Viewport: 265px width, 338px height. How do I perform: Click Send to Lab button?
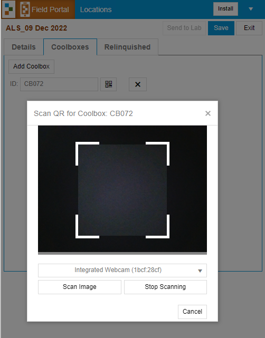[184, 28]
